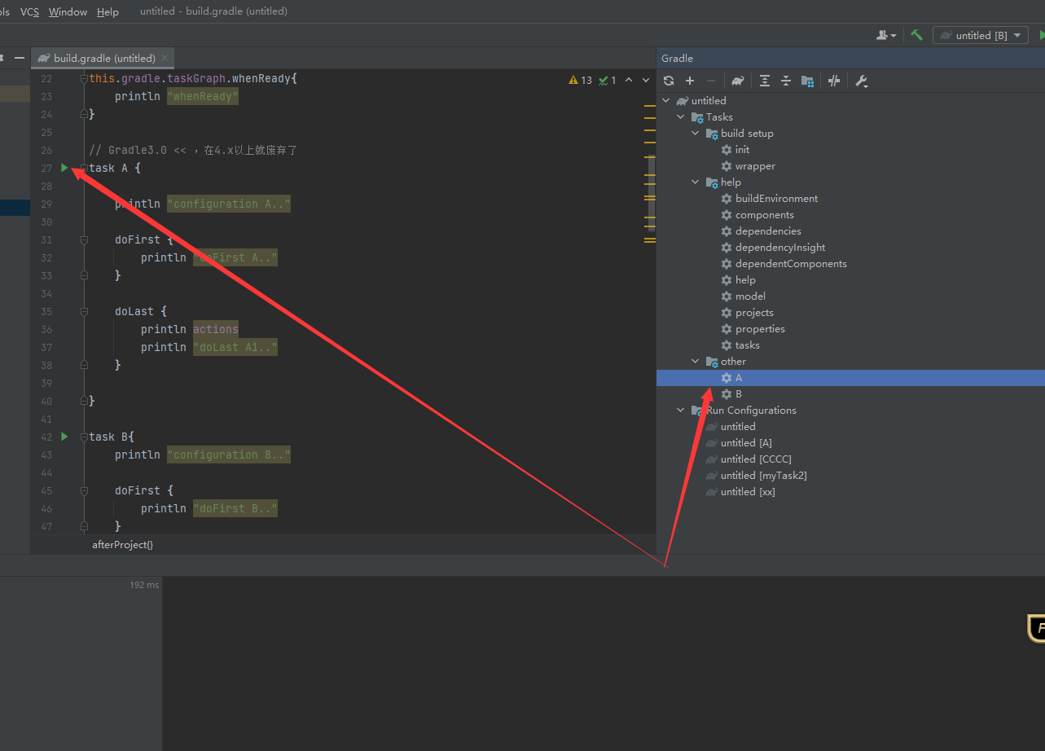Reload all Gradle projects icon
Image resolution: width=1045 pixels, height=751 pixels.
coord(669,81)
